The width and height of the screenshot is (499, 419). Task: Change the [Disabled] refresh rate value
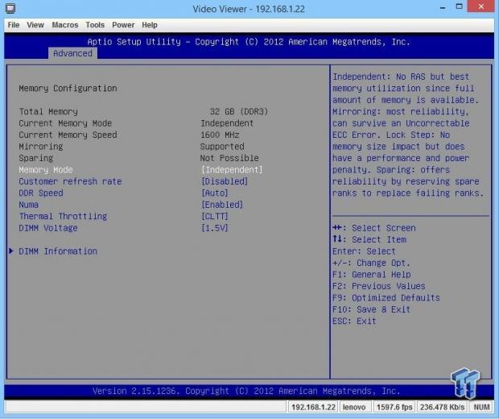point(225,181)
